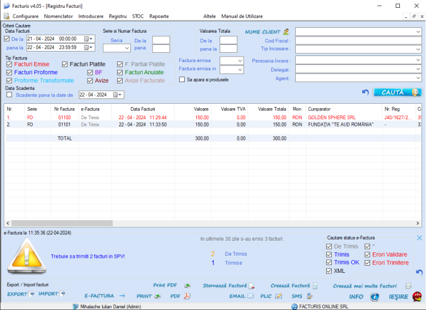Click the Nume Client person icon

(286, 32)
